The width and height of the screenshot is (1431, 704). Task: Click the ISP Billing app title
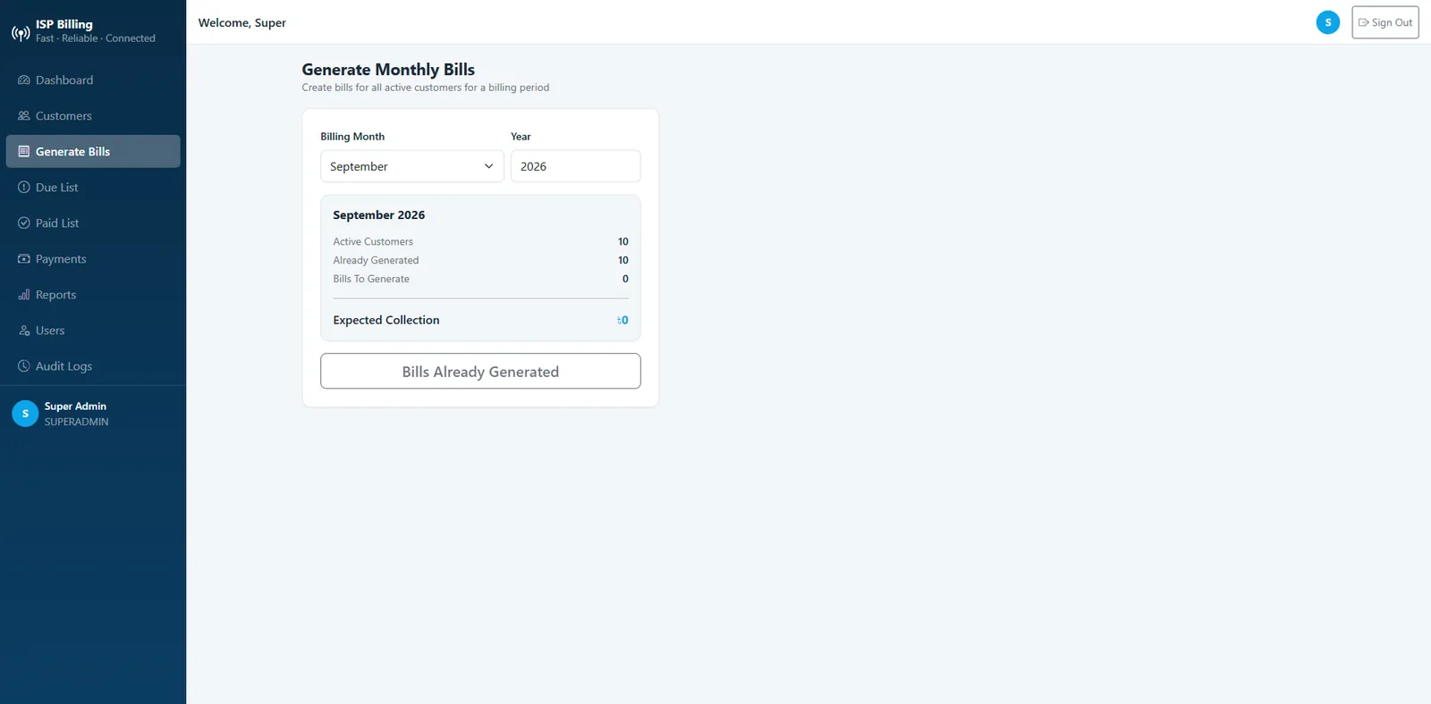click(64, 24)
